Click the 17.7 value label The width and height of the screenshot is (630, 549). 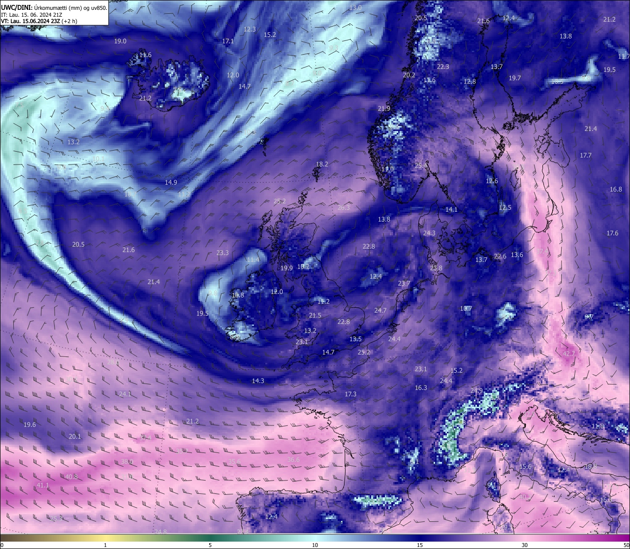click(x=586, y=156)
